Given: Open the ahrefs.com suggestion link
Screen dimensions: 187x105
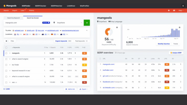Looking at the screenshot, I should click(x=31, y=30).
